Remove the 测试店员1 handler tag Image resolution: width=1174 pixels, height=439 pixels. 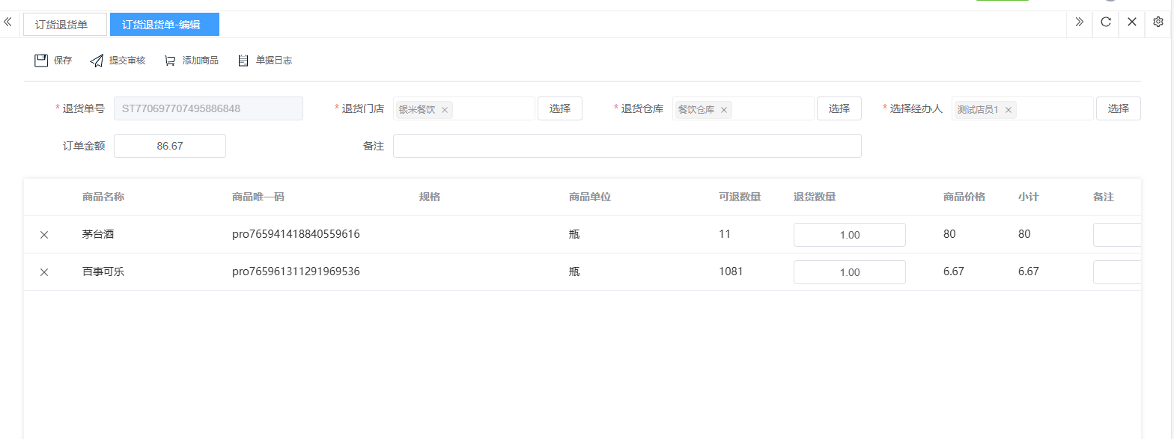[1009, 110]
